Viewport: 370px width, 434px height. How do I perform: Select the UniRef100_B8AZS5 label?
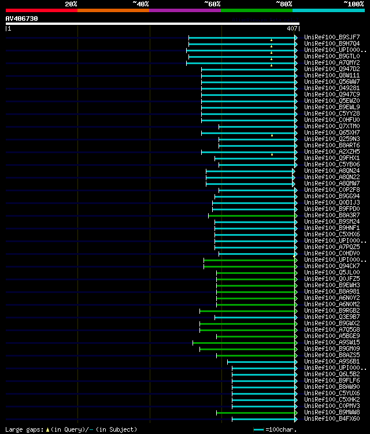click(x=332, y=355)
